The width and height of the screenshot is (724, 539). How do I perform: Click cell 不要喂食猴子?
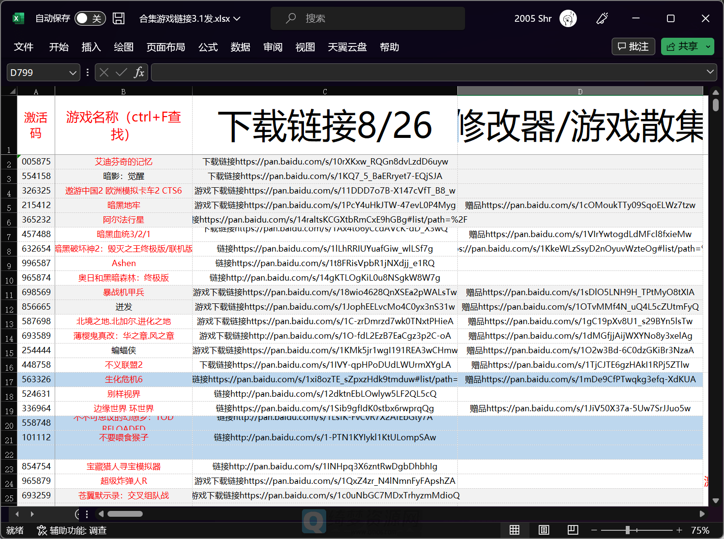coord(123,437)
